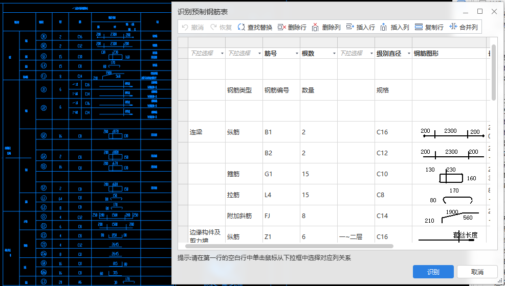Image resolution: width=505 pixels, height=286 pixels.
Task: Click the 删除列 delete column tool
Action: [326, 27]
